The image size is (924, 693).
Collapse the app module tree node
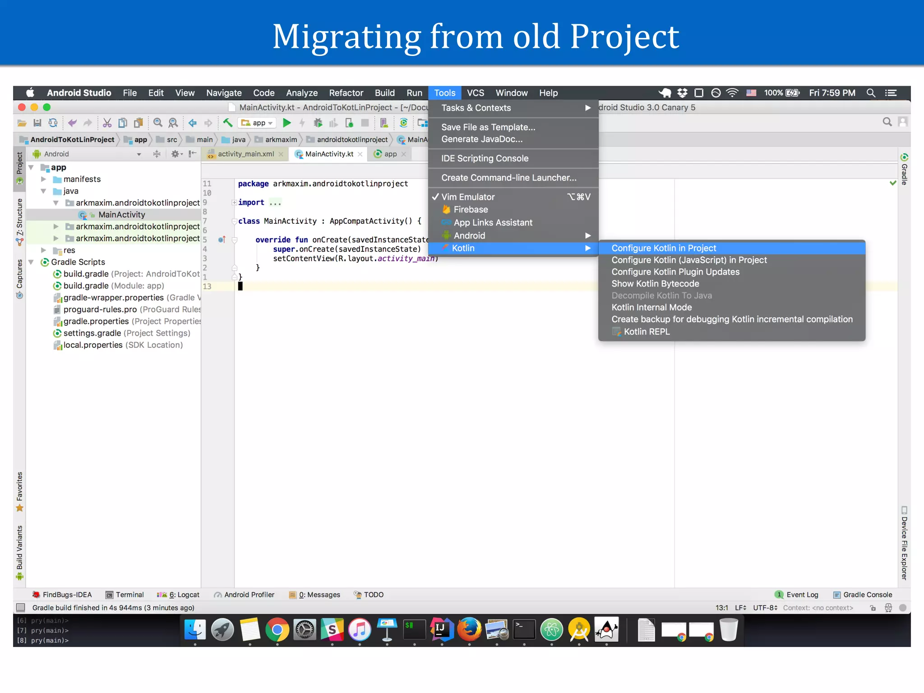tap(31, 167)
